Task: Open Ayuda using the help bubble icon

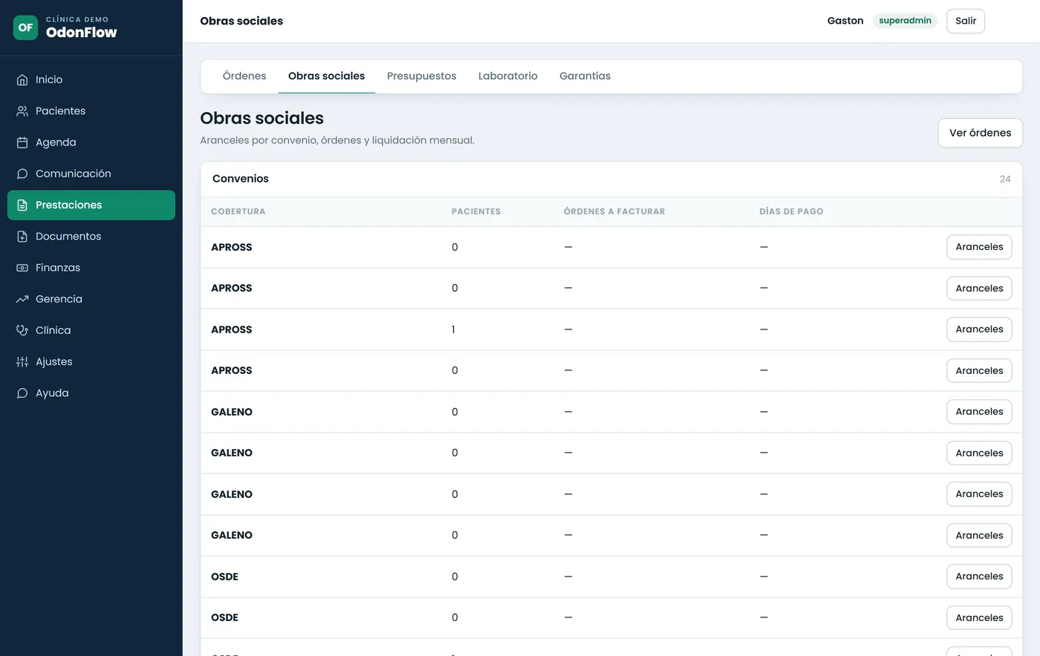Action: (22, 393)
